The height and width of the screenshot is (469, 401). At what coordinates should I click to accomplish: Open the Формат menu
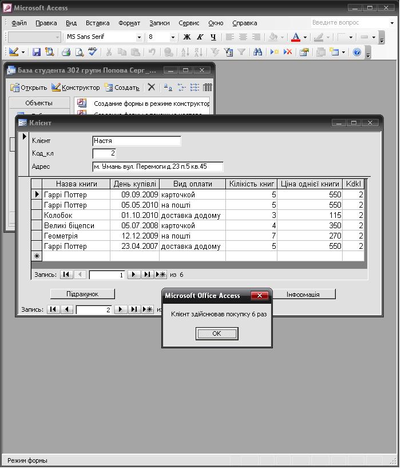pos(129,23)
